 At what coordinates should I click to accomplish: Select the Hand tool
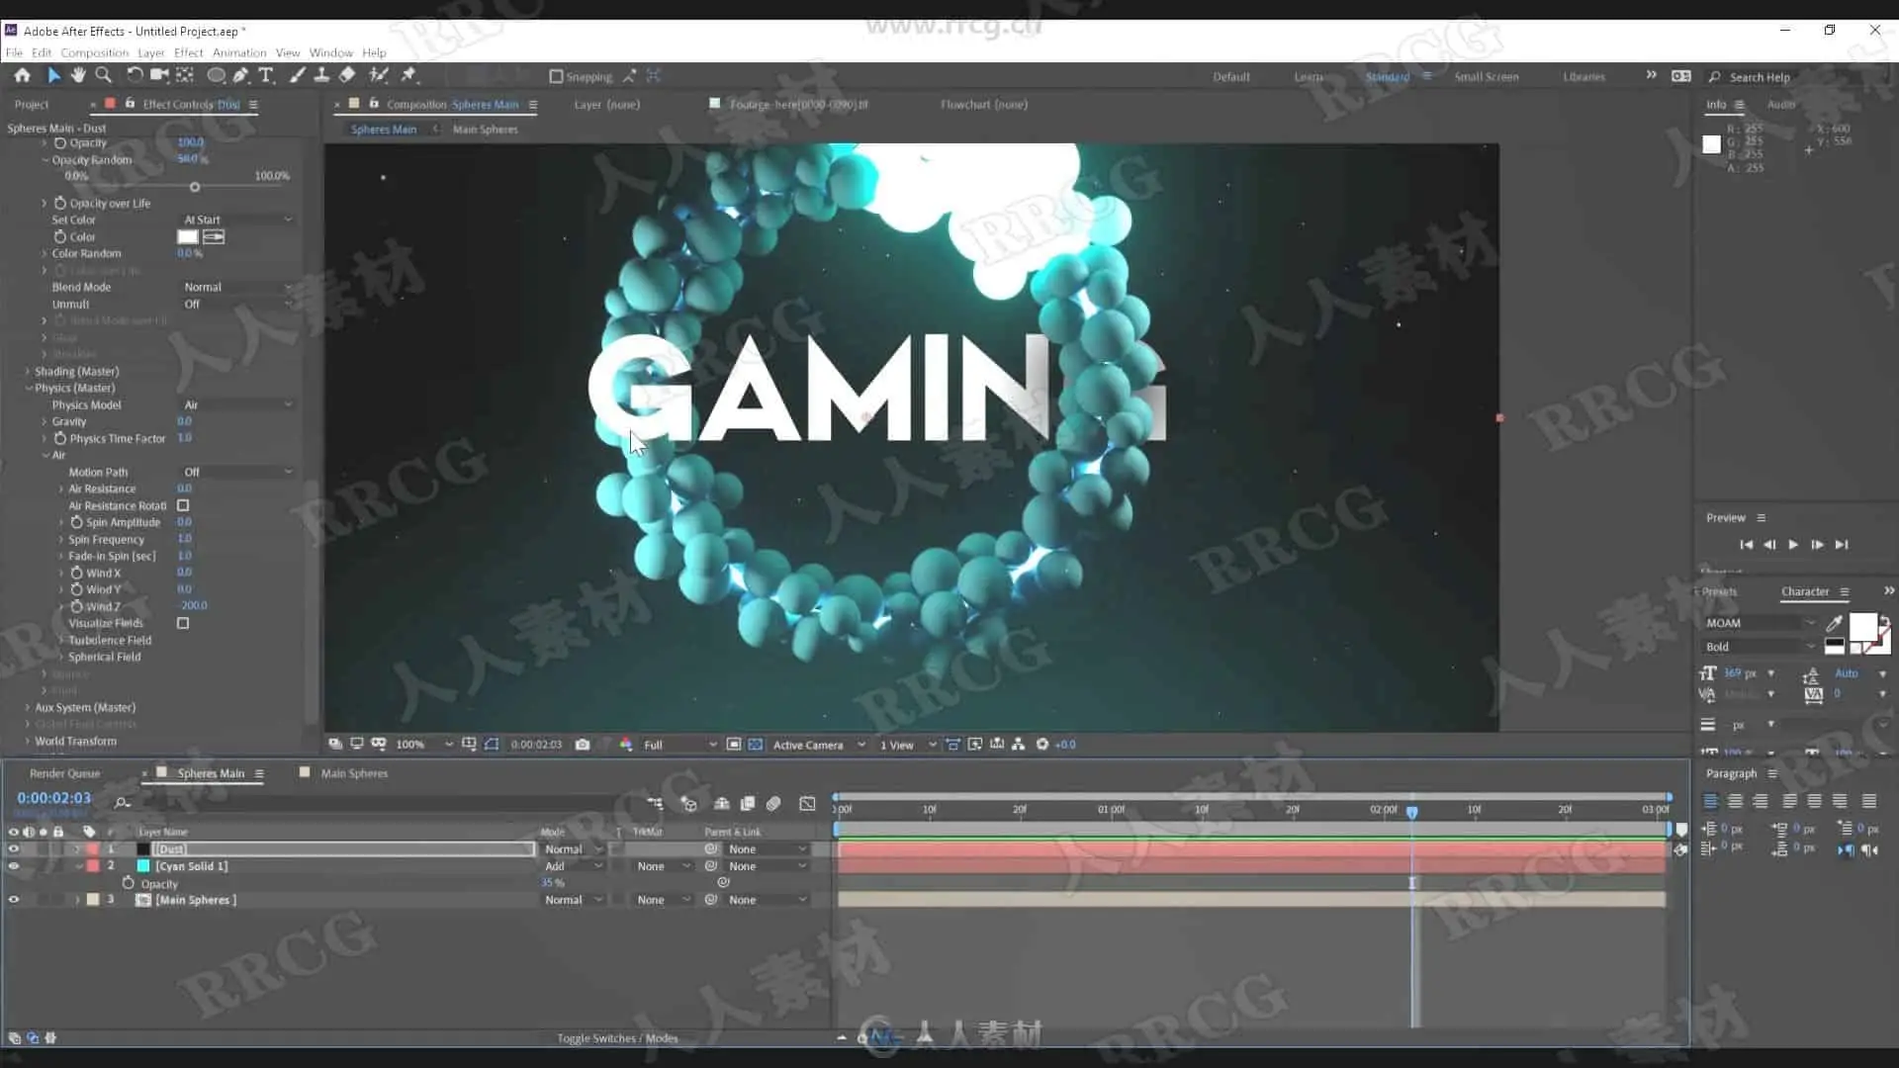click(x=78, y=75)
